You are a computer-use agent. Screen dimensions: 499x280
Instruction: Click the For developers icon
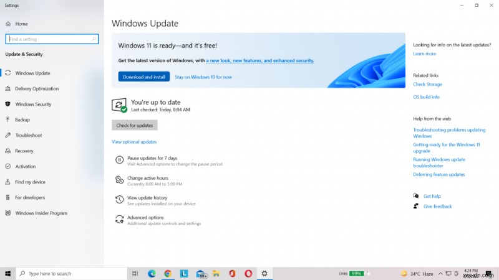(x=8, y=197)
